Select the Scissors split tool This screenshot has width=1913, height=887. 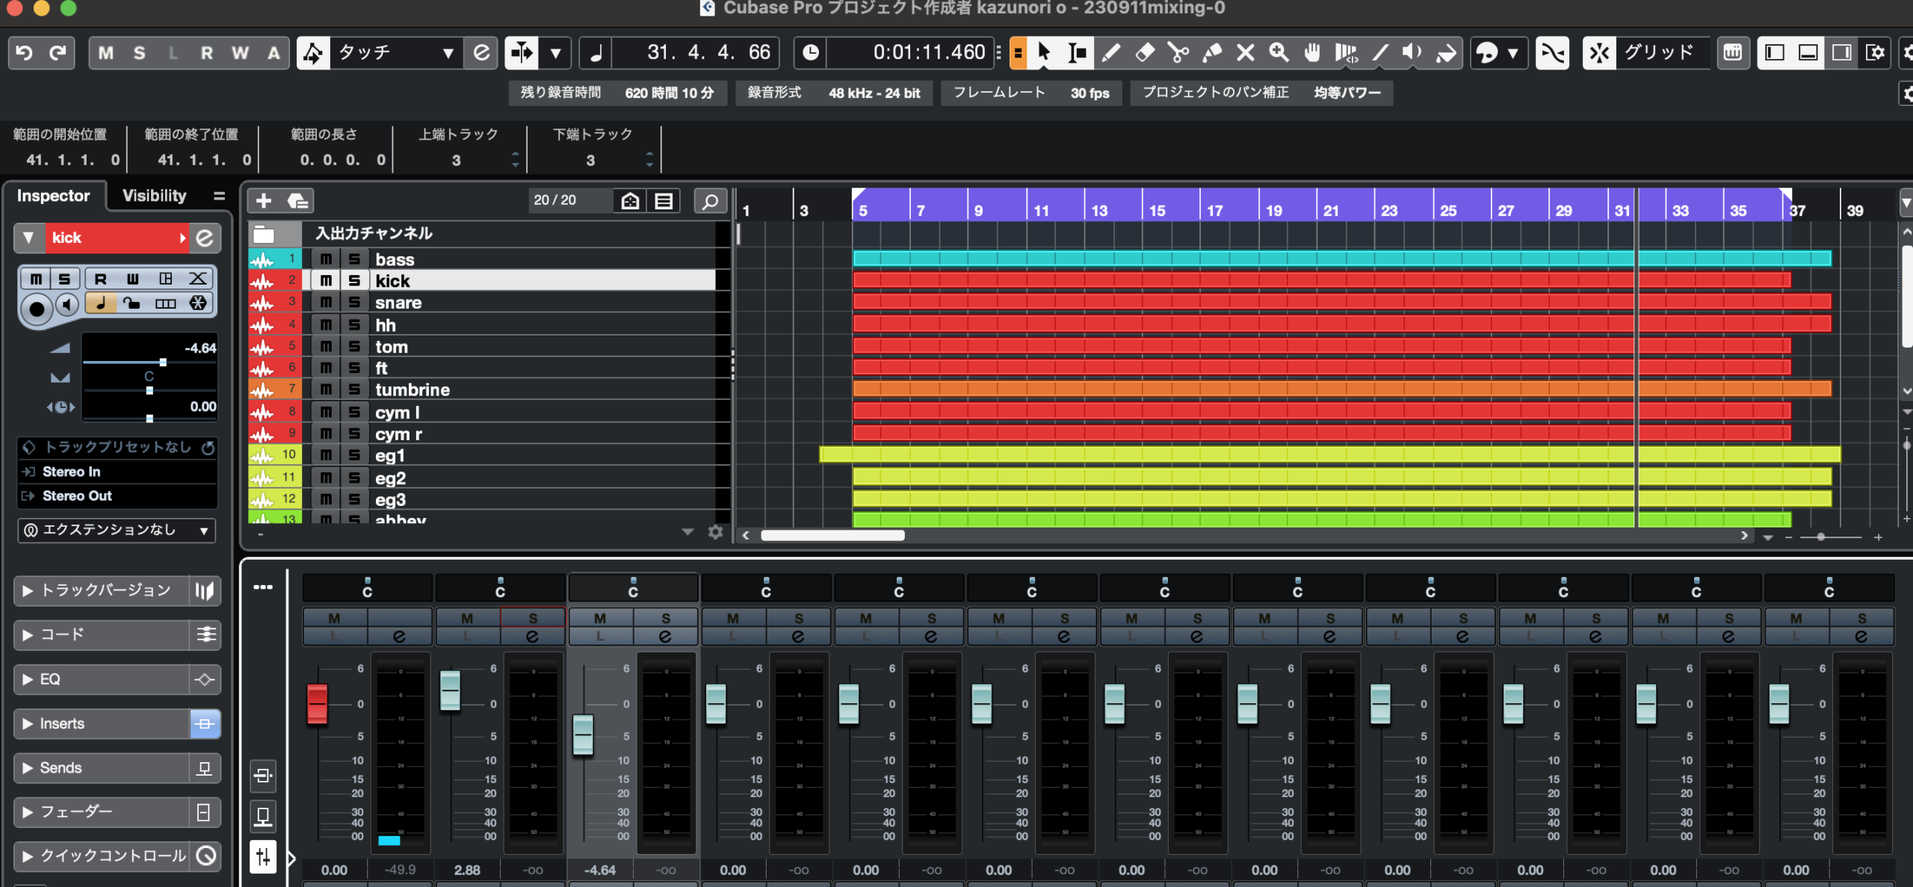1178,52
